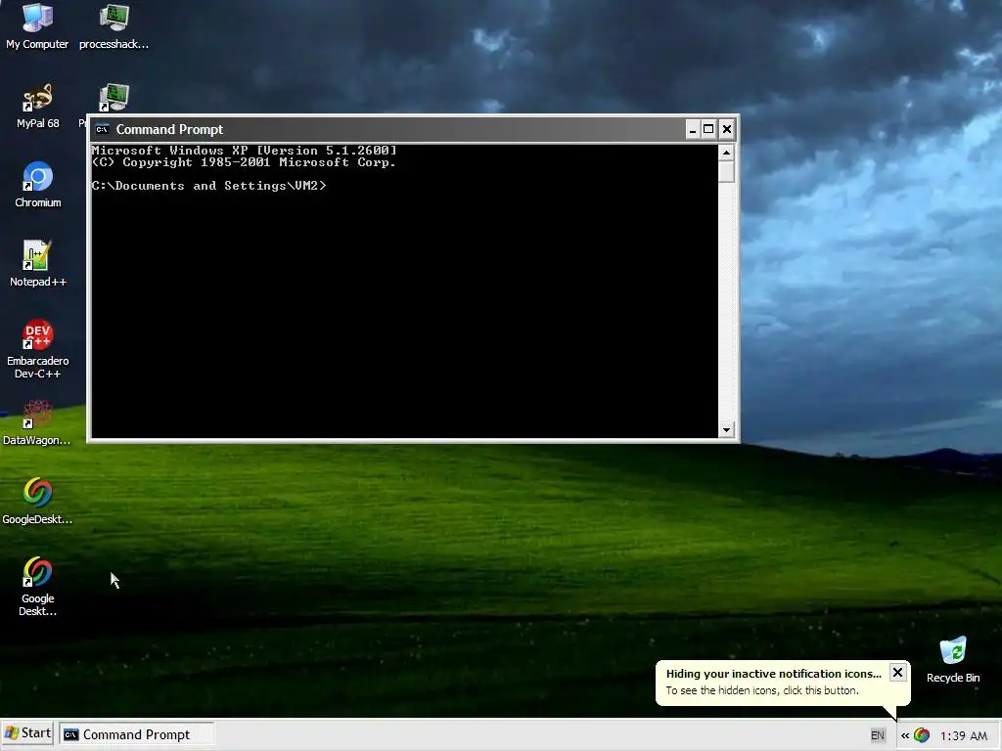Viewport: 1002px width, 751px height.
Task: Click the Microsoft Windows XP version line
Action: pos(244,151)
